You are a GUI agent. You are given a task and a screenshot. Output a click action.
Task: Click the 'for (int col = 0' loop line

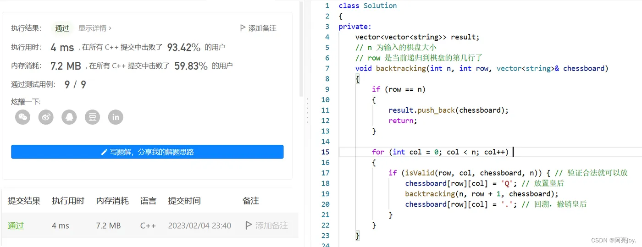click(440, 152)
